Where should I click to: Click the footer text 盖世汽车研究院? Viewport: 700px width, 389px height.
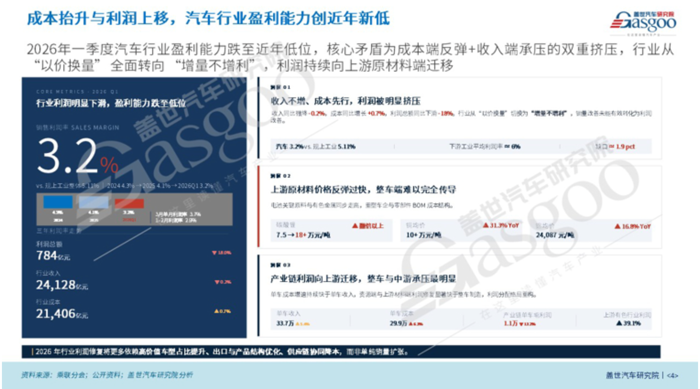(x=633, y=375)
